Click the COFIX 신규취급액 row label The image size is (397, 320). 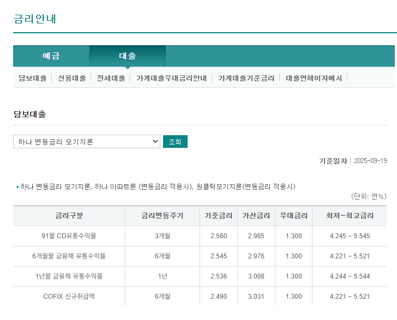pyautogui.click(x=69, y=297)
